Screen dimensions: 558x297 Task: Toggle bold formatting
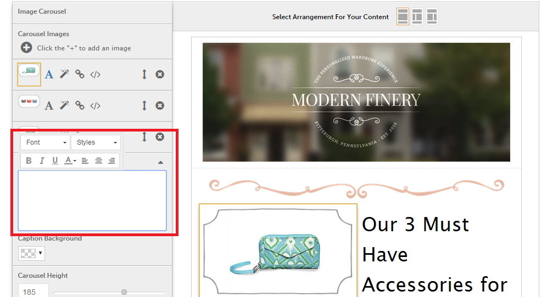(29, 161)
